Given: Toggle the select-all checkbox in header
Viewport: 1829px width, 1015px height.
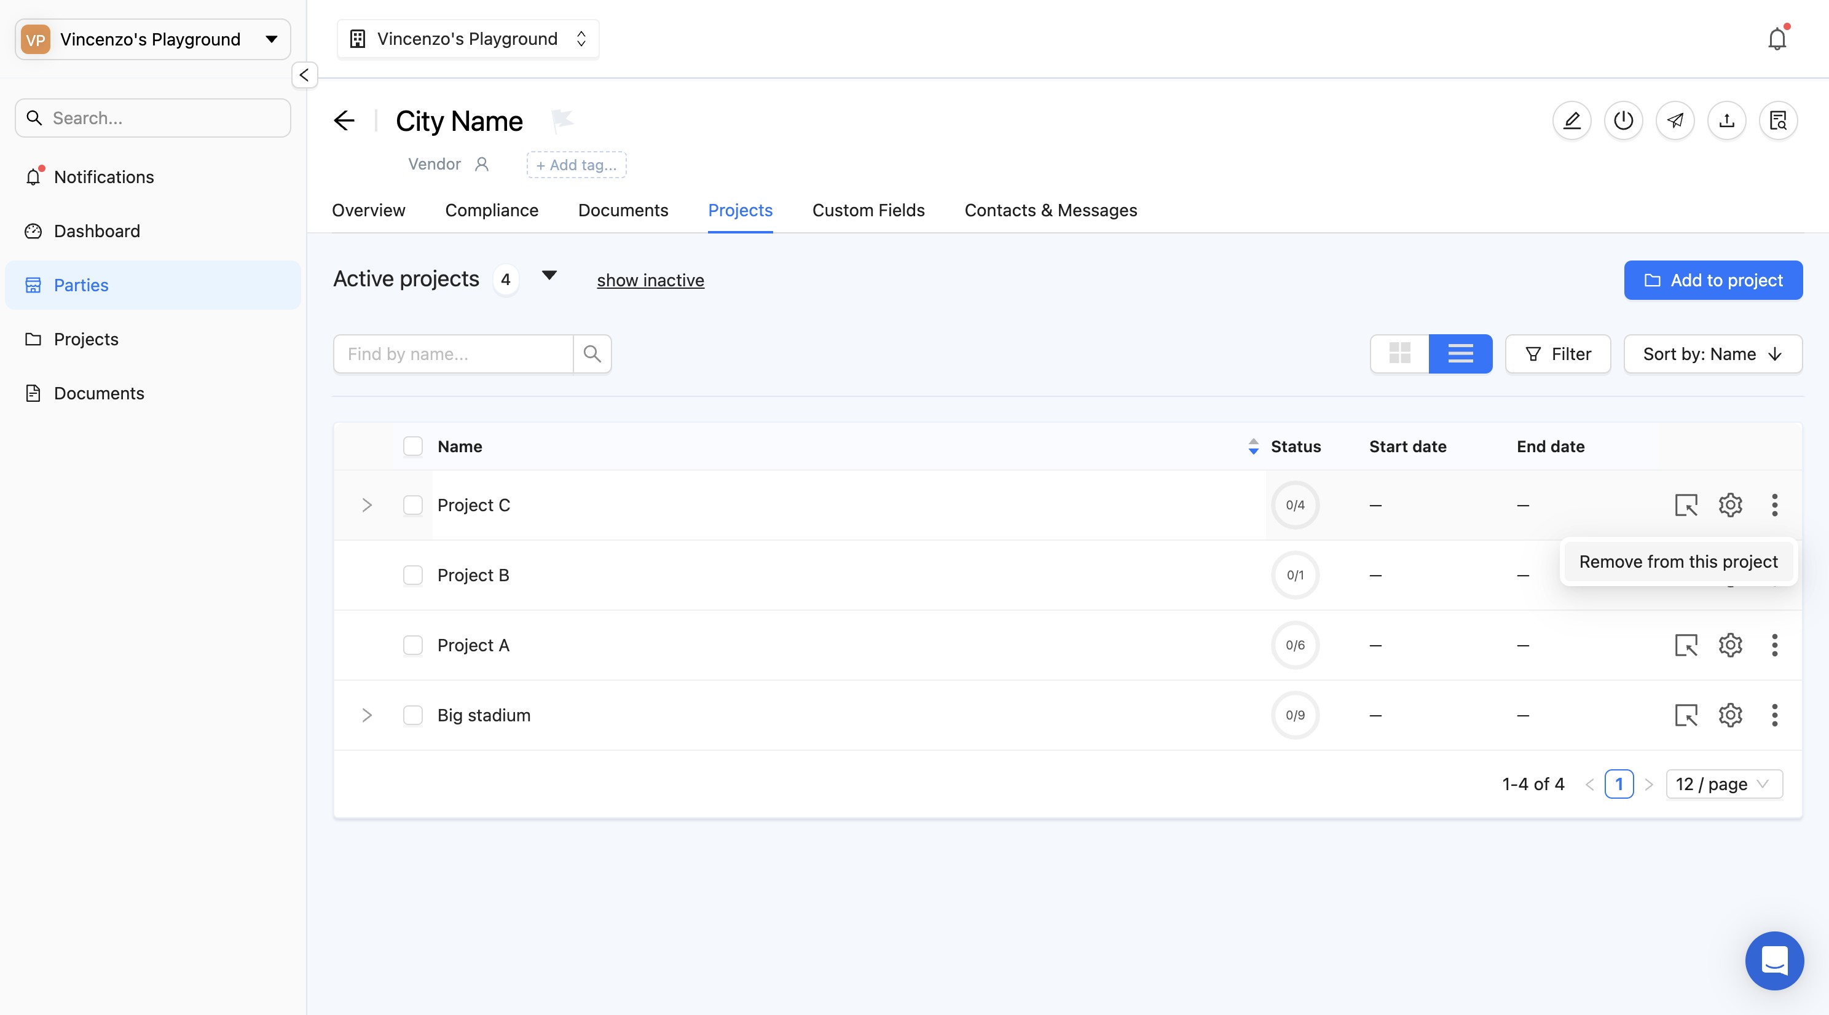Looking at the screenshot, I should pyautogui.click(x=412, y=447).
